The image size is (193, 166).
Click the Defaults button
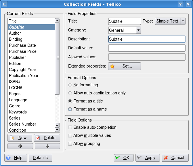(41, 158)
